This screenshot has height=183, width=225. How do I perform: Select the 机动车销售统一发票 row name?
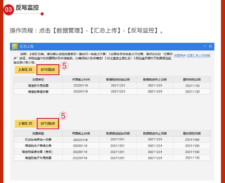point(38,140)
